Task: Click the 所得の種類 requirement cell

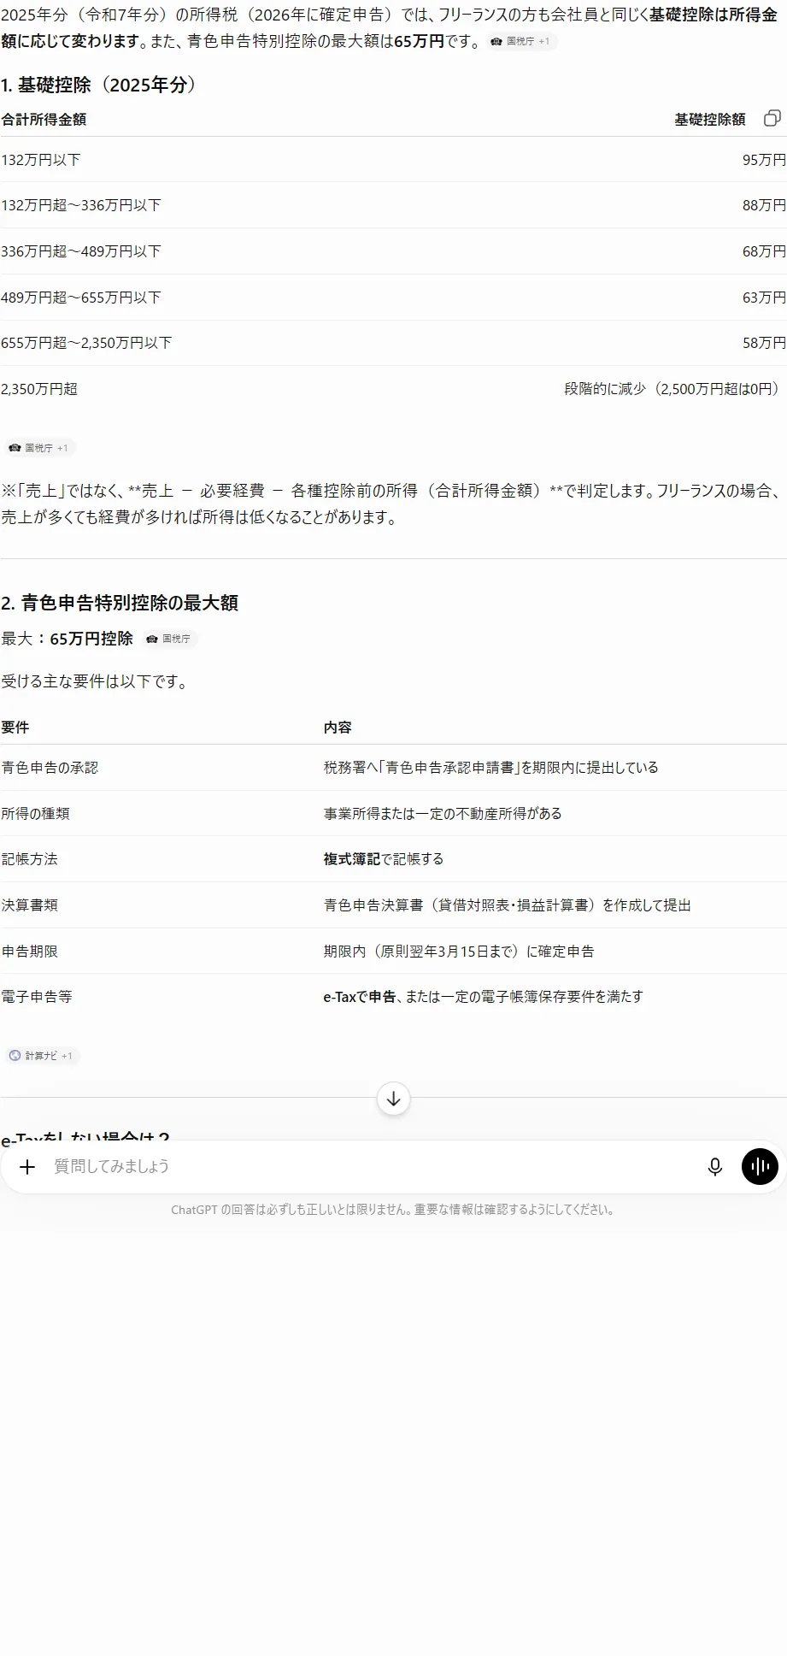Action: pos(35,814)
